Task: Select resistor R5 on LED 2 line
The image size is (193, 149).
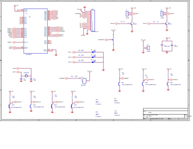Action: [80, 57]
